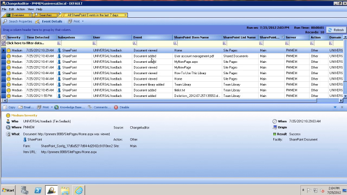Sort by SharePoint Item Name column
This screenshot has height=195, width=347.
coord(197,37)
